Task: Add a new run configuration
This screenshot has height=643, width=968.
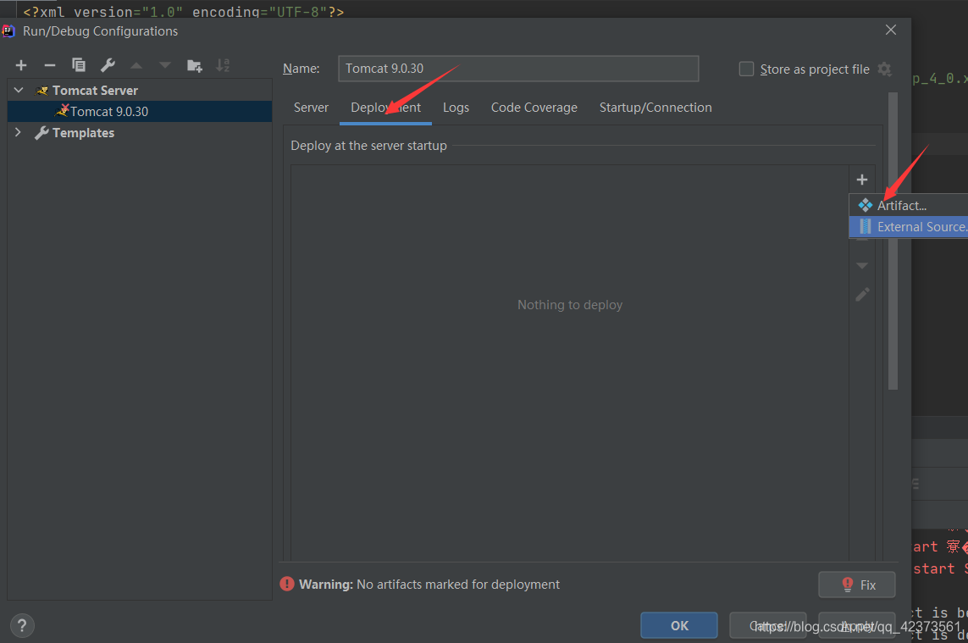Action: pyautogui.click(x=21, y=65)
